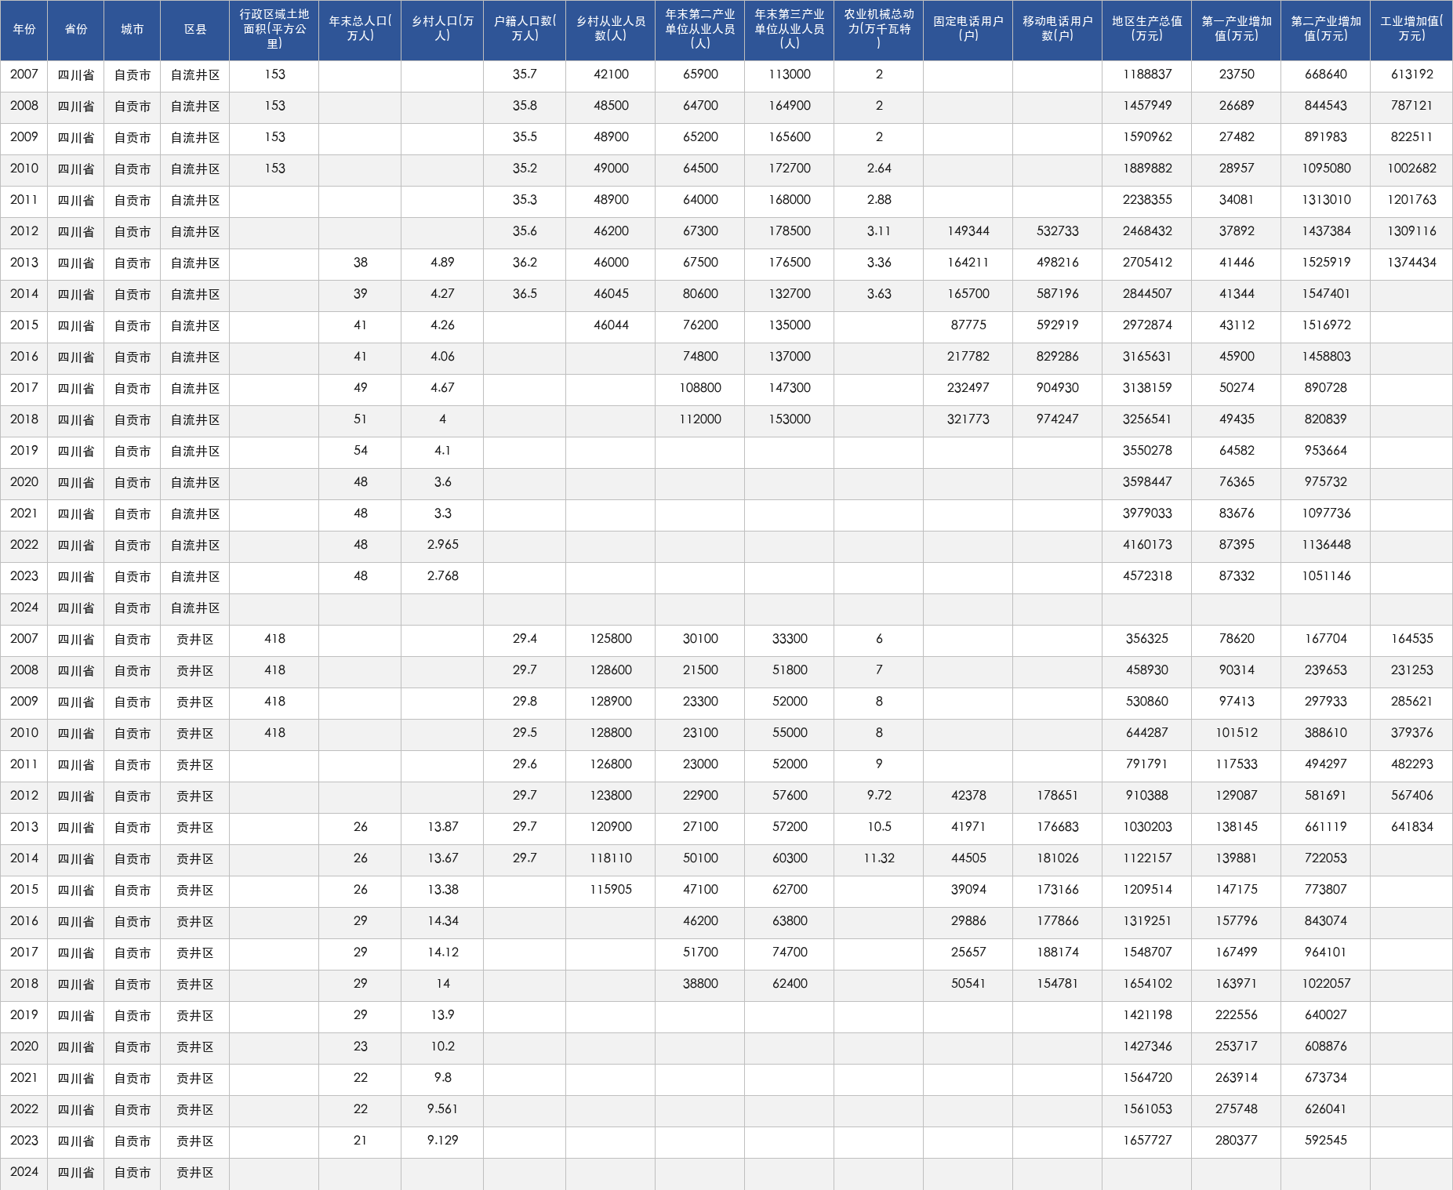Select the 工业增加值(万元) header cell

coord(1411,30)
